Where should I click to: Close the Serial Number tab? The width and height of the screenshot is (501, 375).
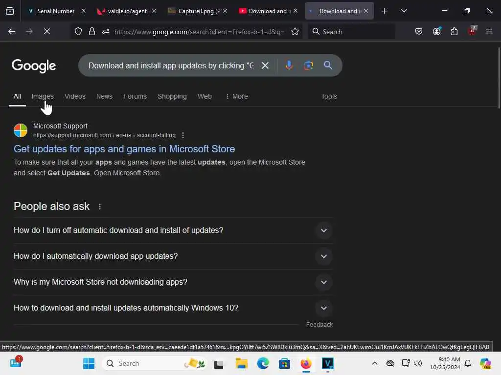tap(83, 11)
